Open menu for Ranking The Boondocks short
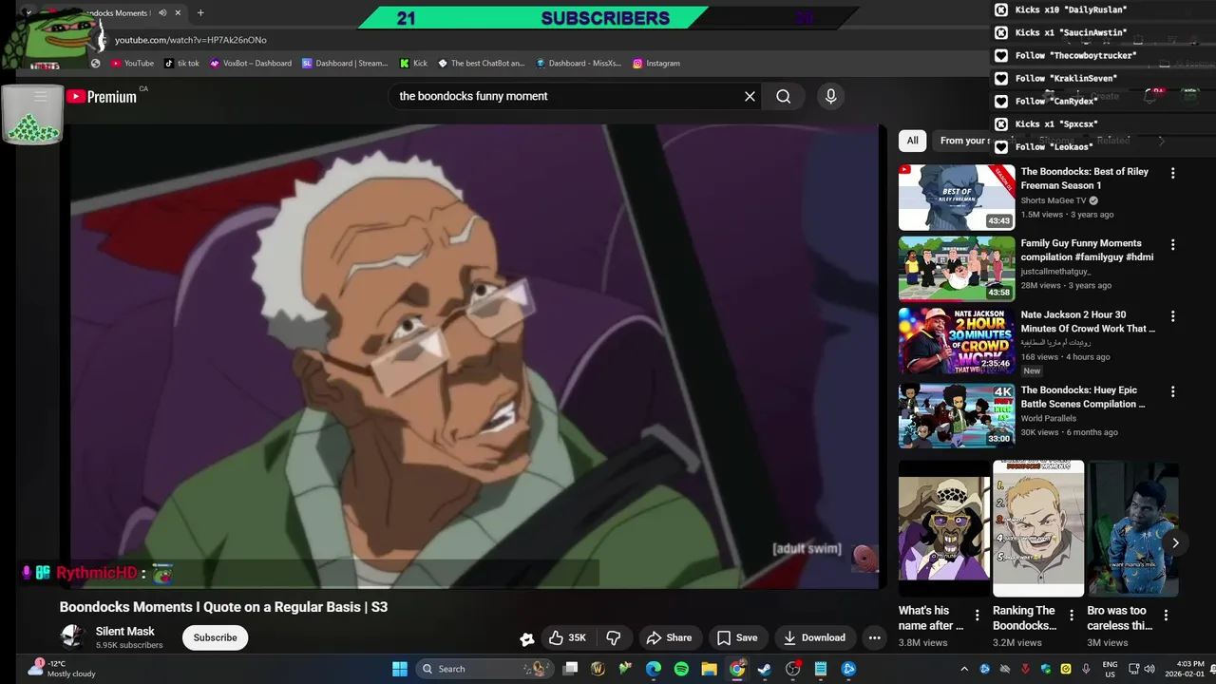The image size is (1216, 684). [x=1072, y=616]
